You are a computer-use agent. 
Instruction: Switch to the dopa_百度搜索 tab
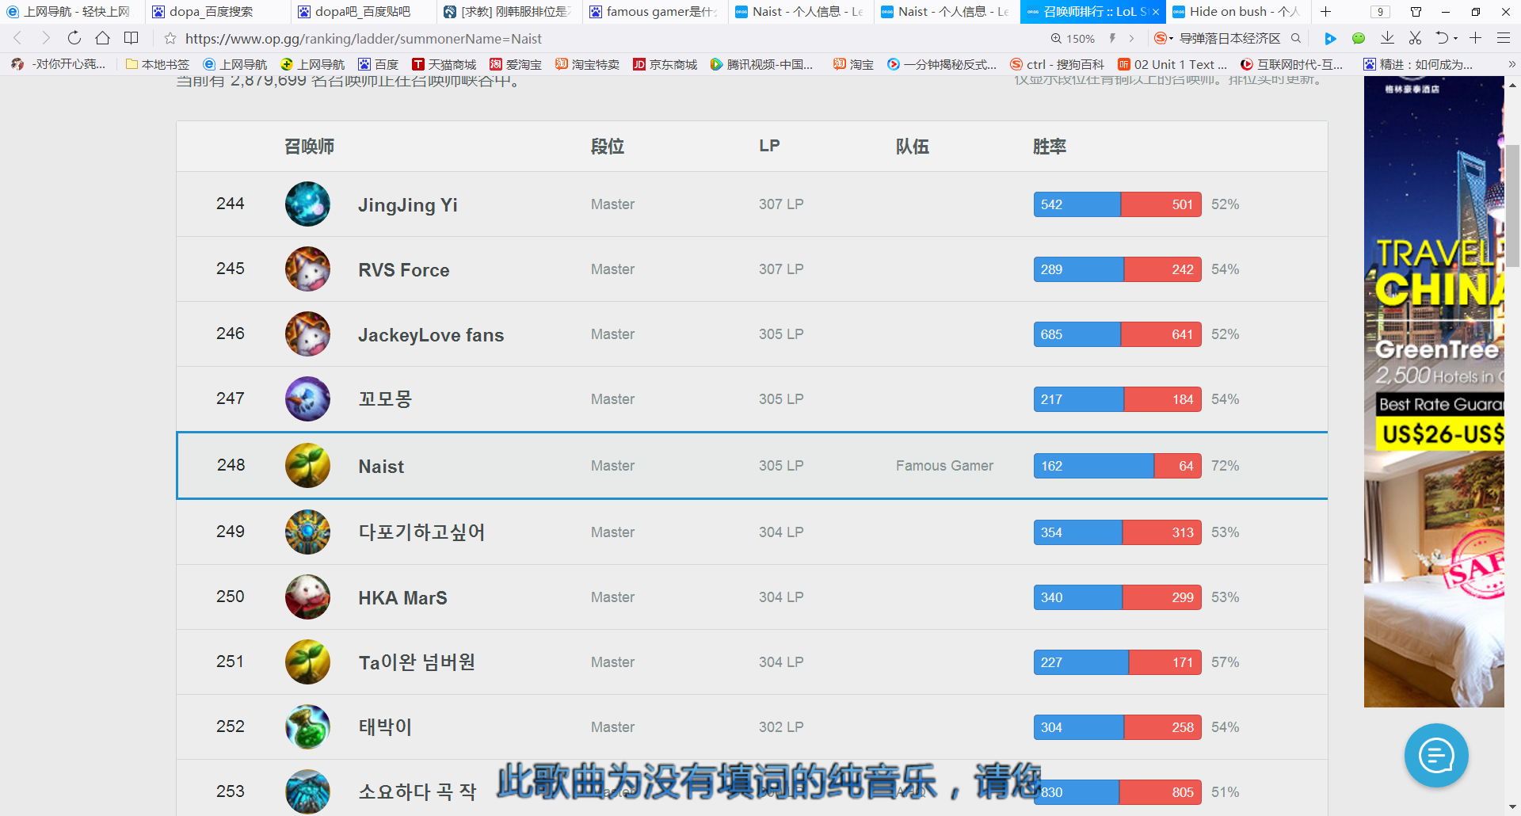(x=219, y=12)
